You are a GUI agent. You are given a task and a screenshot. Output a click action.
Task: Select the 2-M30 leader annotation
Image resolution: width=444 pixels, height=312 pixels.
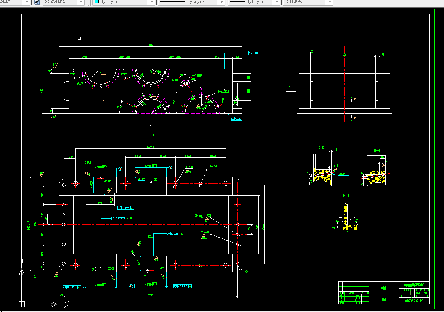tap(213, 167)
